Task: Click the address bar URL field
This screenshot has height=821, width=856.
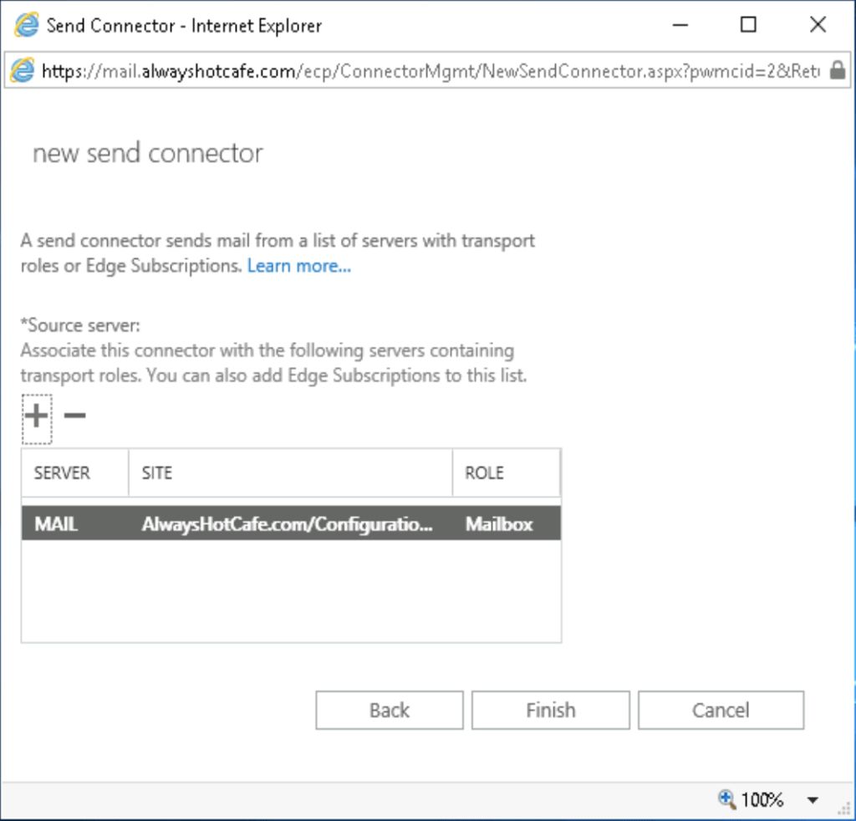Action: (431, 71)
